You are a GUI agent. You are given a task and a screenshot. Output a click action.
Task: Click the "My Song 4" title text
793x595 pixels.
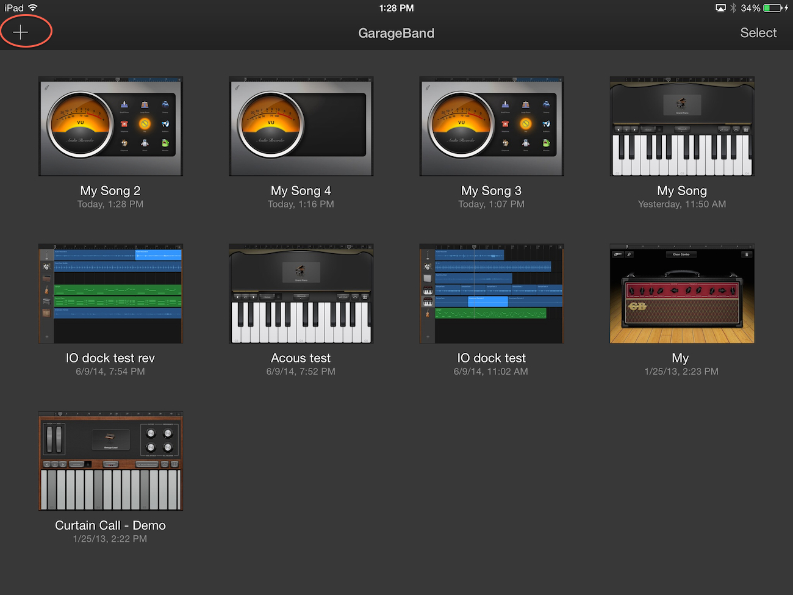[301, 191]
